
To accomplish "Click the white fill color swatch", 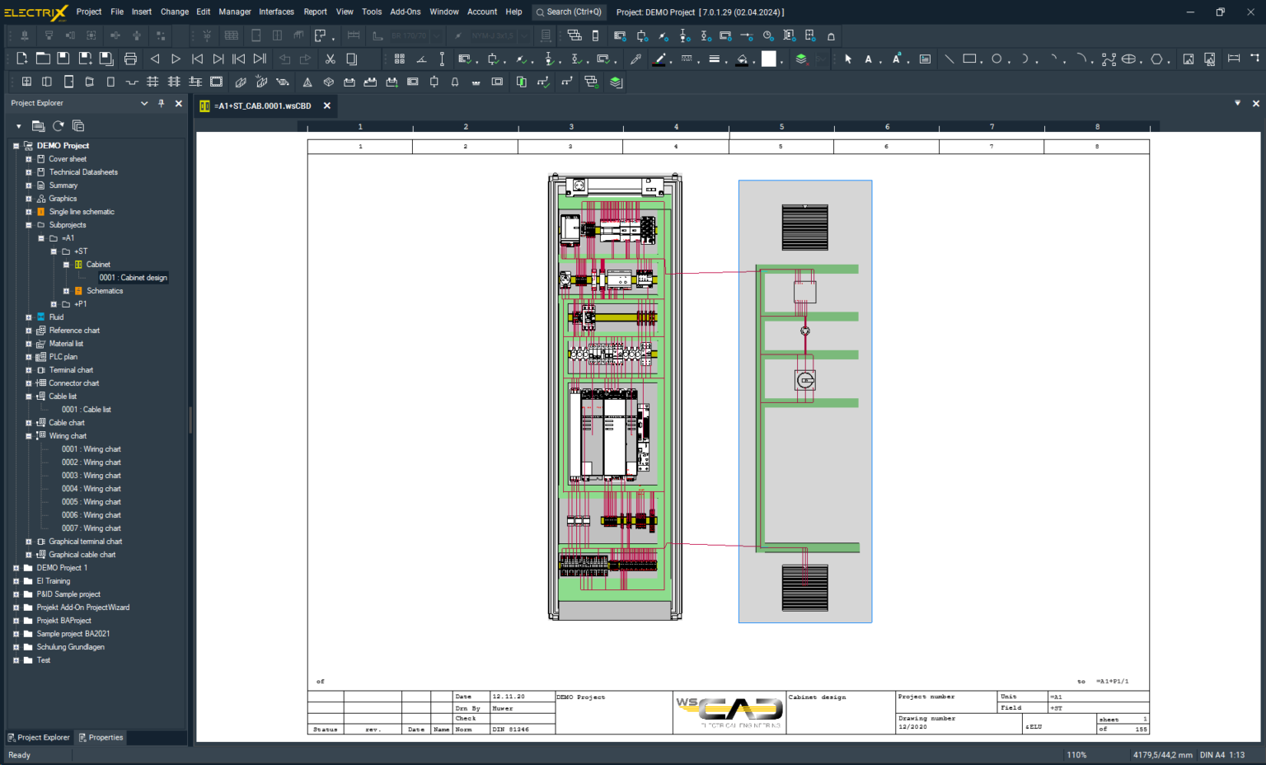I will pyautogui.click(x=769, y=59).
